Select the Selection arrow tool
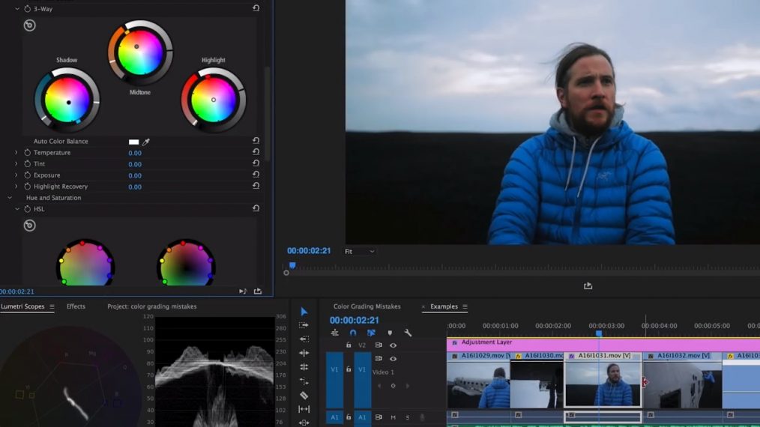Image resolution: width=760 pixels, height=427 pixels. (304, 311)
